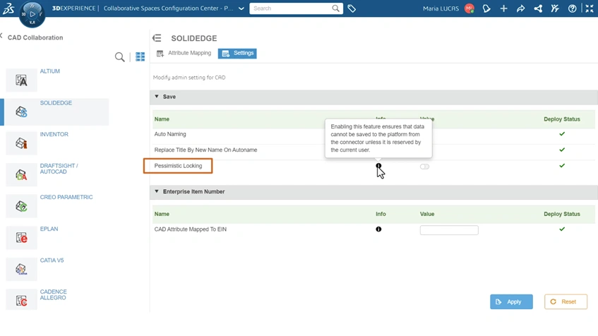The width and height of the screenshot is (598, 336).
Task: Click the notifications icon in the top bar
Action: pyautogui.click(x=486, y=8)
